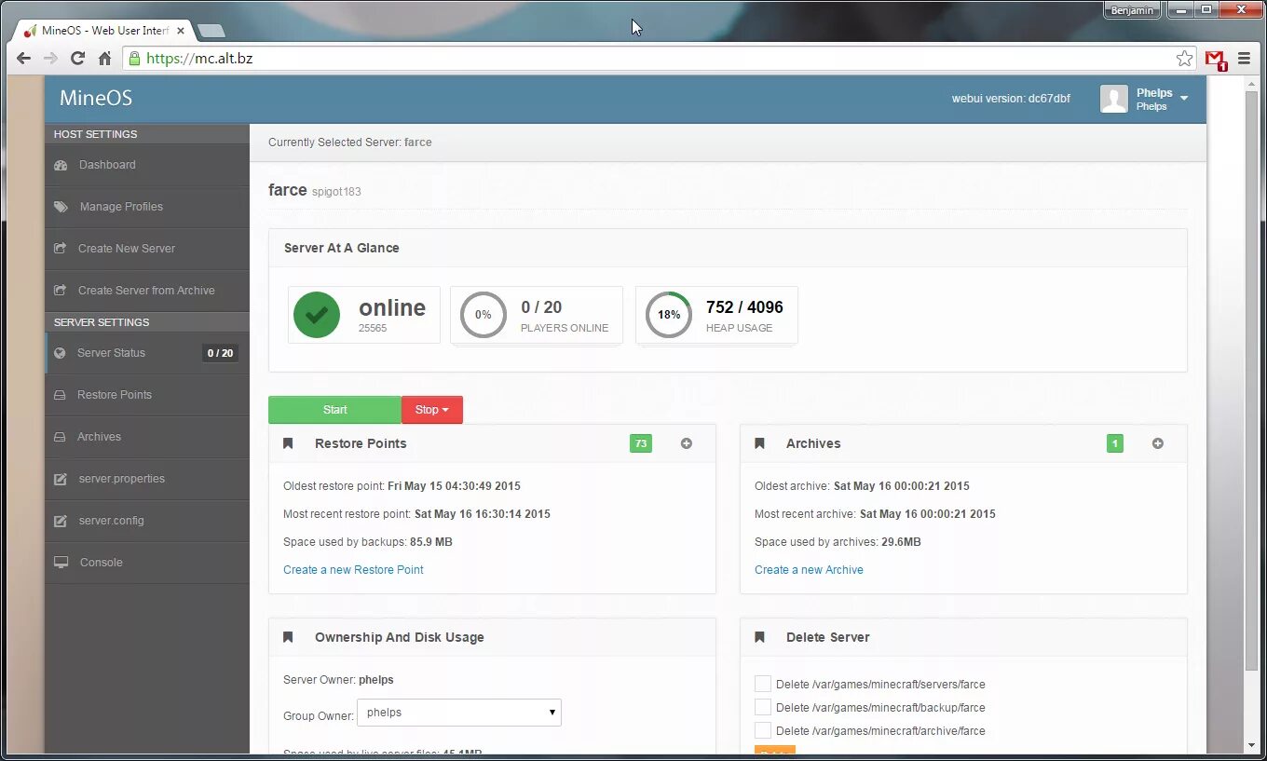1267x761 pixels.
Task: Click the bookmark icon beside Archives heading
Action: (759, 443)
